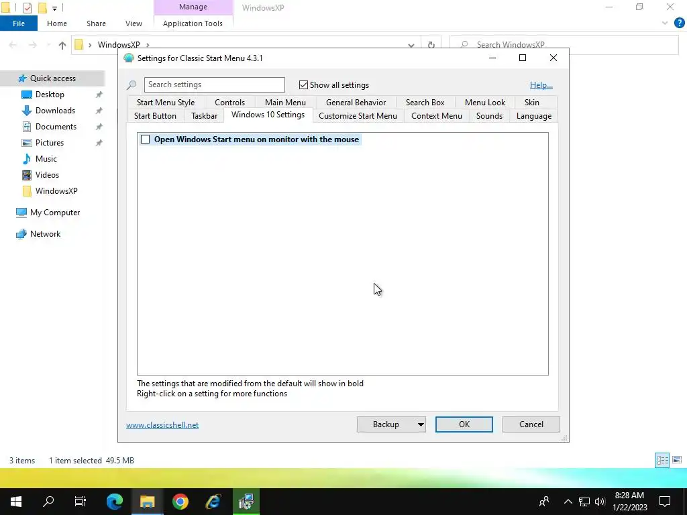Click Search WindowsXP box in Explorer
The width and height of the screenshot is (687, 515).
point(564,45)
